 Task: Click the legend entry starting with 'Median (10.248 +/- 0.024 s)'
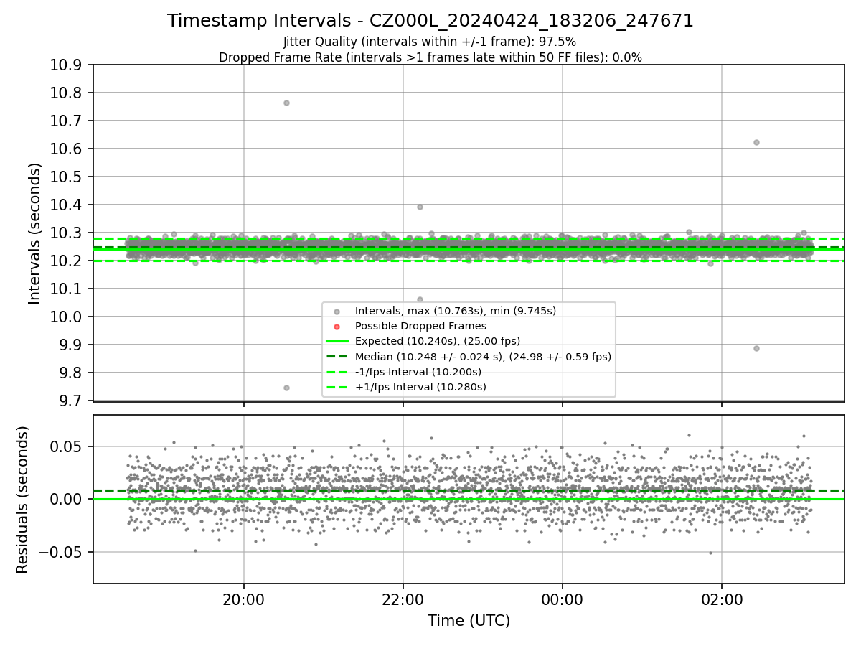point(483,356)
